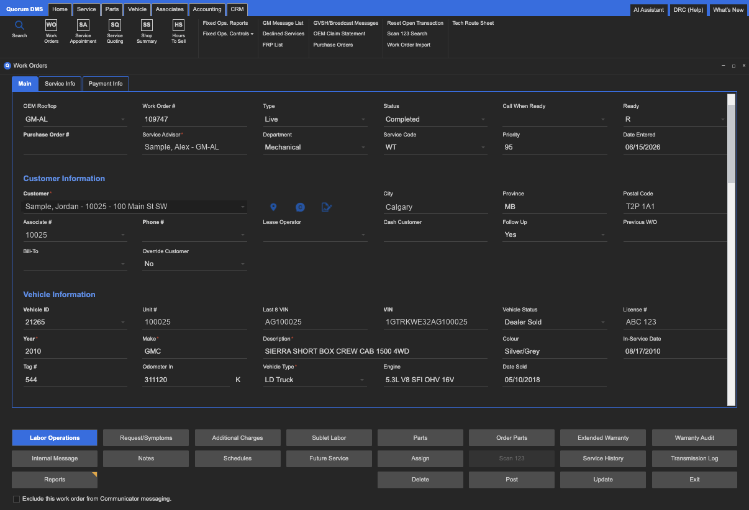749x510 pixels.
Task: Click the Warranty Audit button
Action: pyautogui.click(x=694, y=438)
